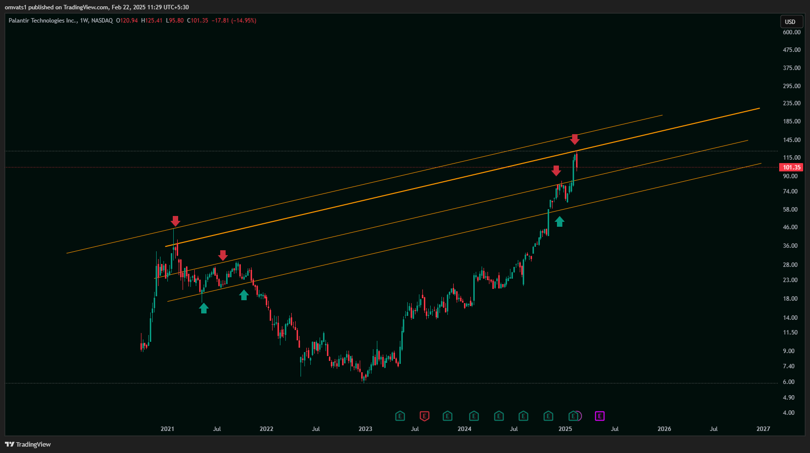Image resolution: width=810 pixels, height=453 pixels.
Task: Click the 235.00 price axis label
Action: (791, 103)
